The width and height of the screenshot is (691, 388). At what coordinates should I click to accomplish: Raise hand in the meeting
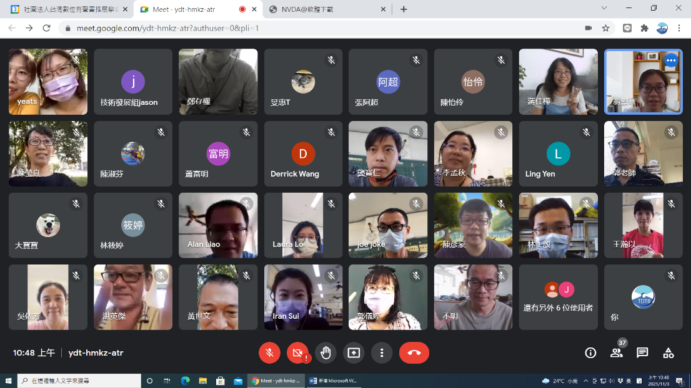[326, 353]
